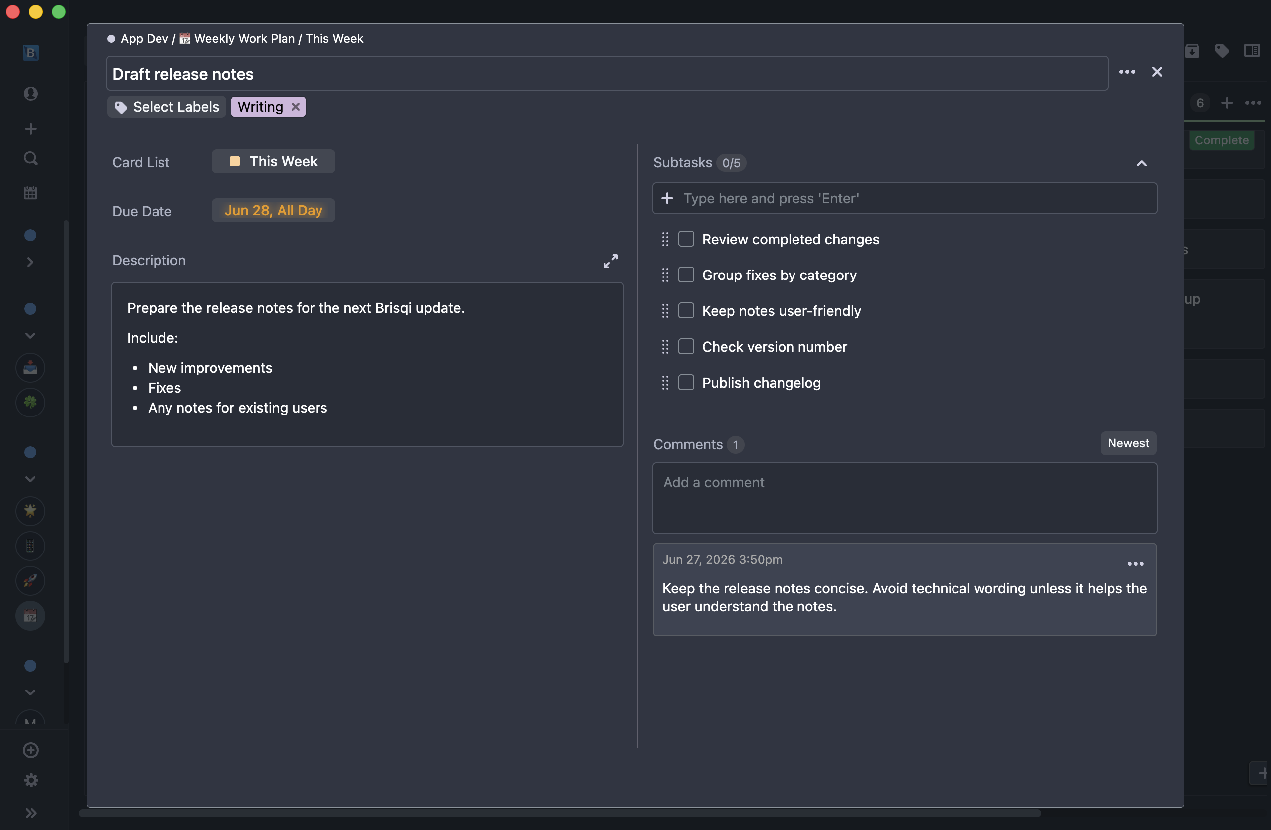Open the This Week card list dropdown

pyautogui.click(x=274, y=161)
